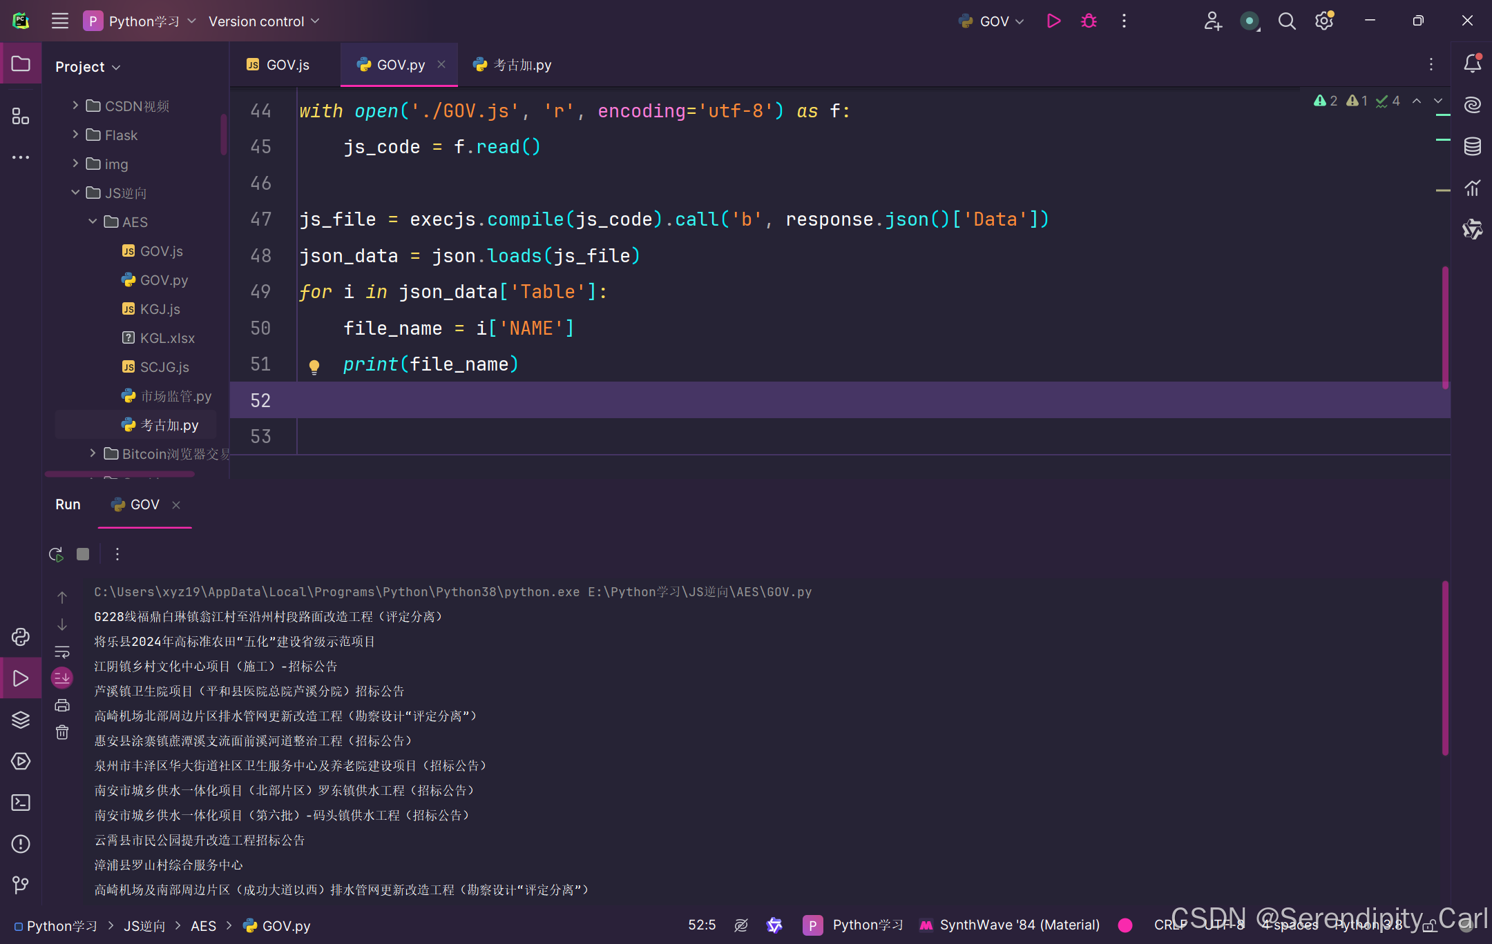Open the main hamburger menu
Image resolution: width=1492 pixels, height=944 pixels.
point(59,21)
